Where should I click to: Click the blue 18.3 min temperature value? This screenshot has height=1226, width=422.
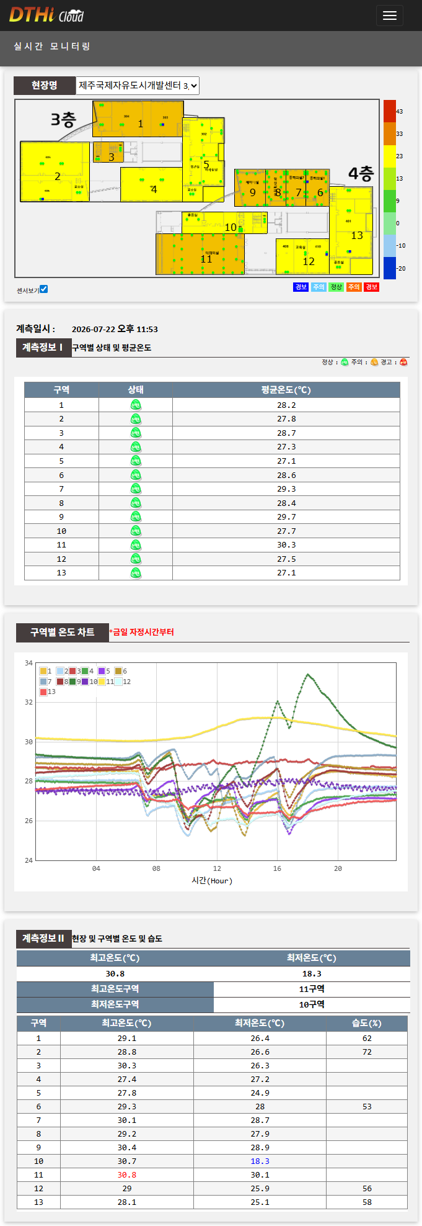tap(260, 1161)
